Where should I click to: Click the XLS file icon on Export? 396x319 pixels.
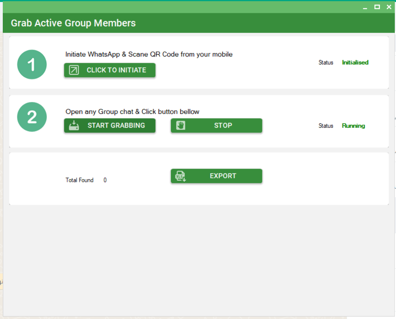pyautogui.click(x=181, y=176)
